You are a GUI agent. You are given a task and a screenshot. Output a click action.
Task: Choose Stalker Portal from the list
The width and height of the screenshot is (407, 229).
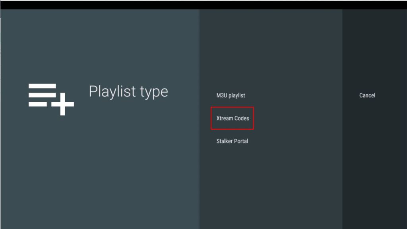(x=231, y=141)
